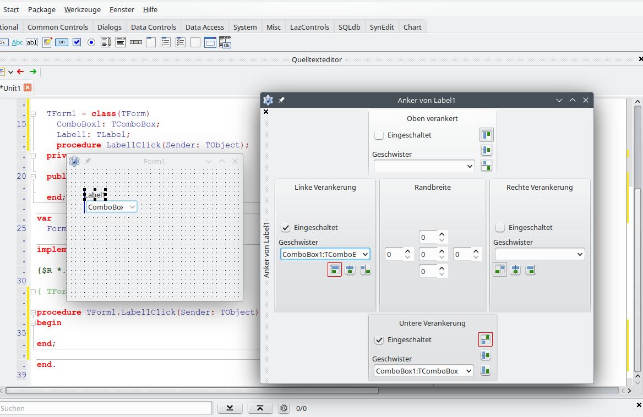This screenshot has width=643, height=417.
Task: Click the Suchen search field
Action: [x=105, y=408]
